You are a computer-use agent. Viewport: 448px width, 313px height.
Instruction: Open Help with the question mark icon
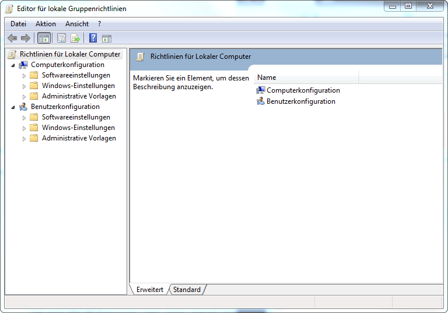pyautogui.click(x=93, y=38)
